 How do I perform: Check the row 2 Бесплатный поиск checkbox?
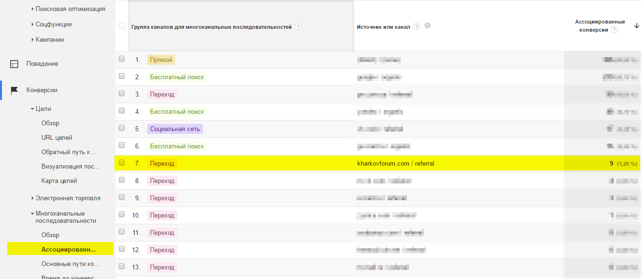click(122, 76)
